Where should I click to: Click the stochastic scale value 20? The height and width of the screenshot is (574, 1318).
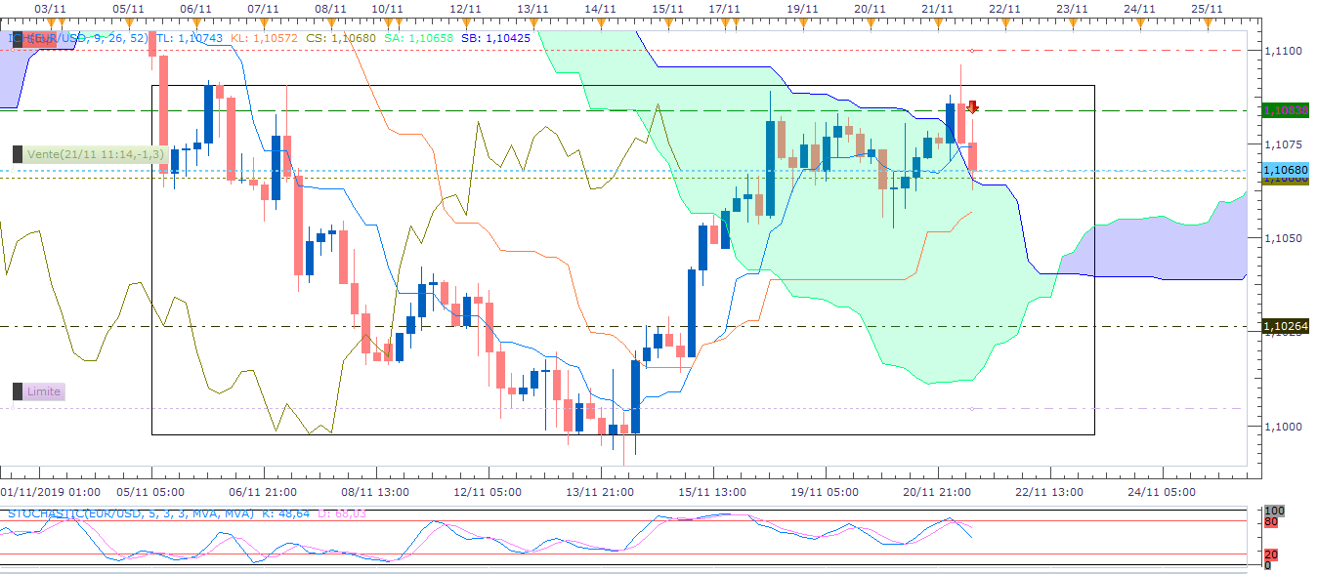pos(1270,555)
